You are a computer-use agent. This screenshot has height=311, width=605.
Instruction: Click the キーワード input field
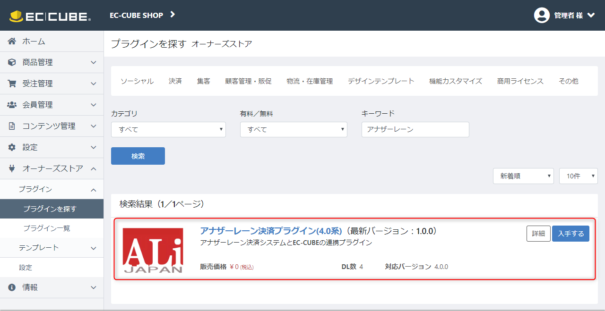[x=415, y=129]
